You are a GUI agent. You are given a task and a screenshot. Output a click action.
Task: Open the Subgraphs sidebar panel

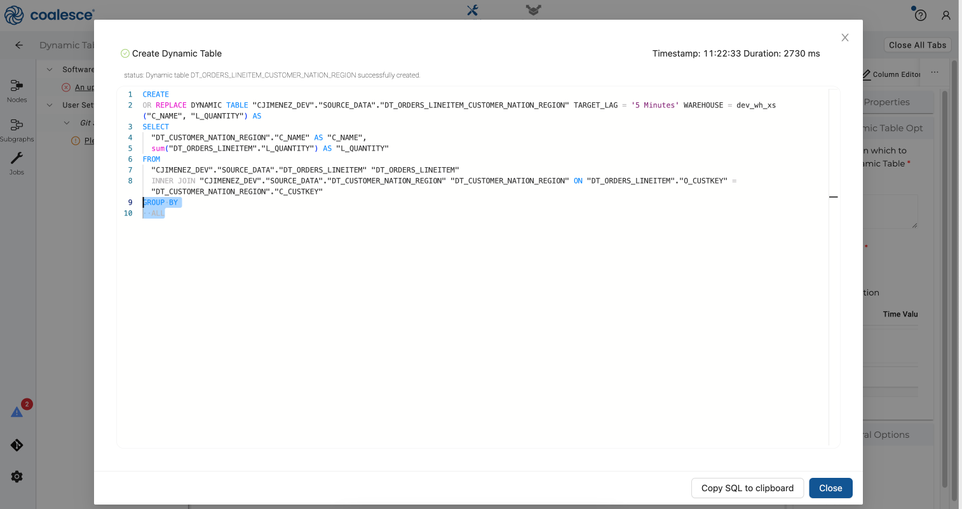coord(17,130)
